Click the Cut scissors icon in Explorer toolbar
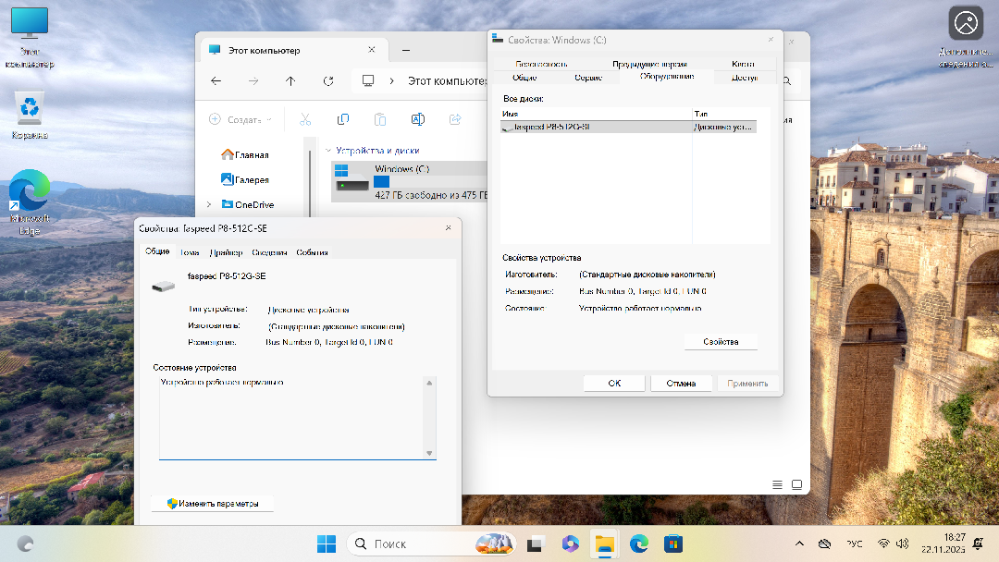Screen dimensions: 999x562 [305, 119]
